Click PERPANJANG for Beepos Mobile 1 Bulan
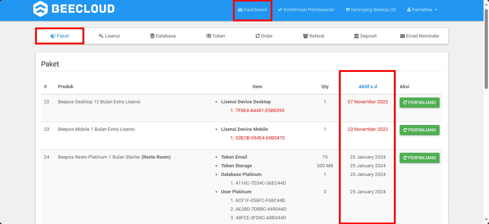The width and height of the screenshot is (489, 224). point(420,130)
